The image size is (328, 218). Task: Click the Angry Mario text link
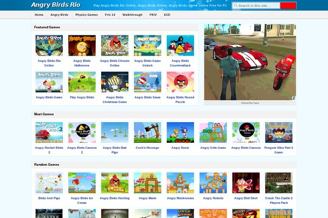tap(148, 198)
